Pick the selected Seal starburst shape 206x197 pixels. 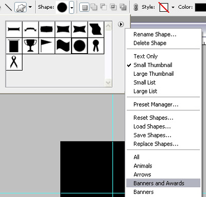coord(79,46)
